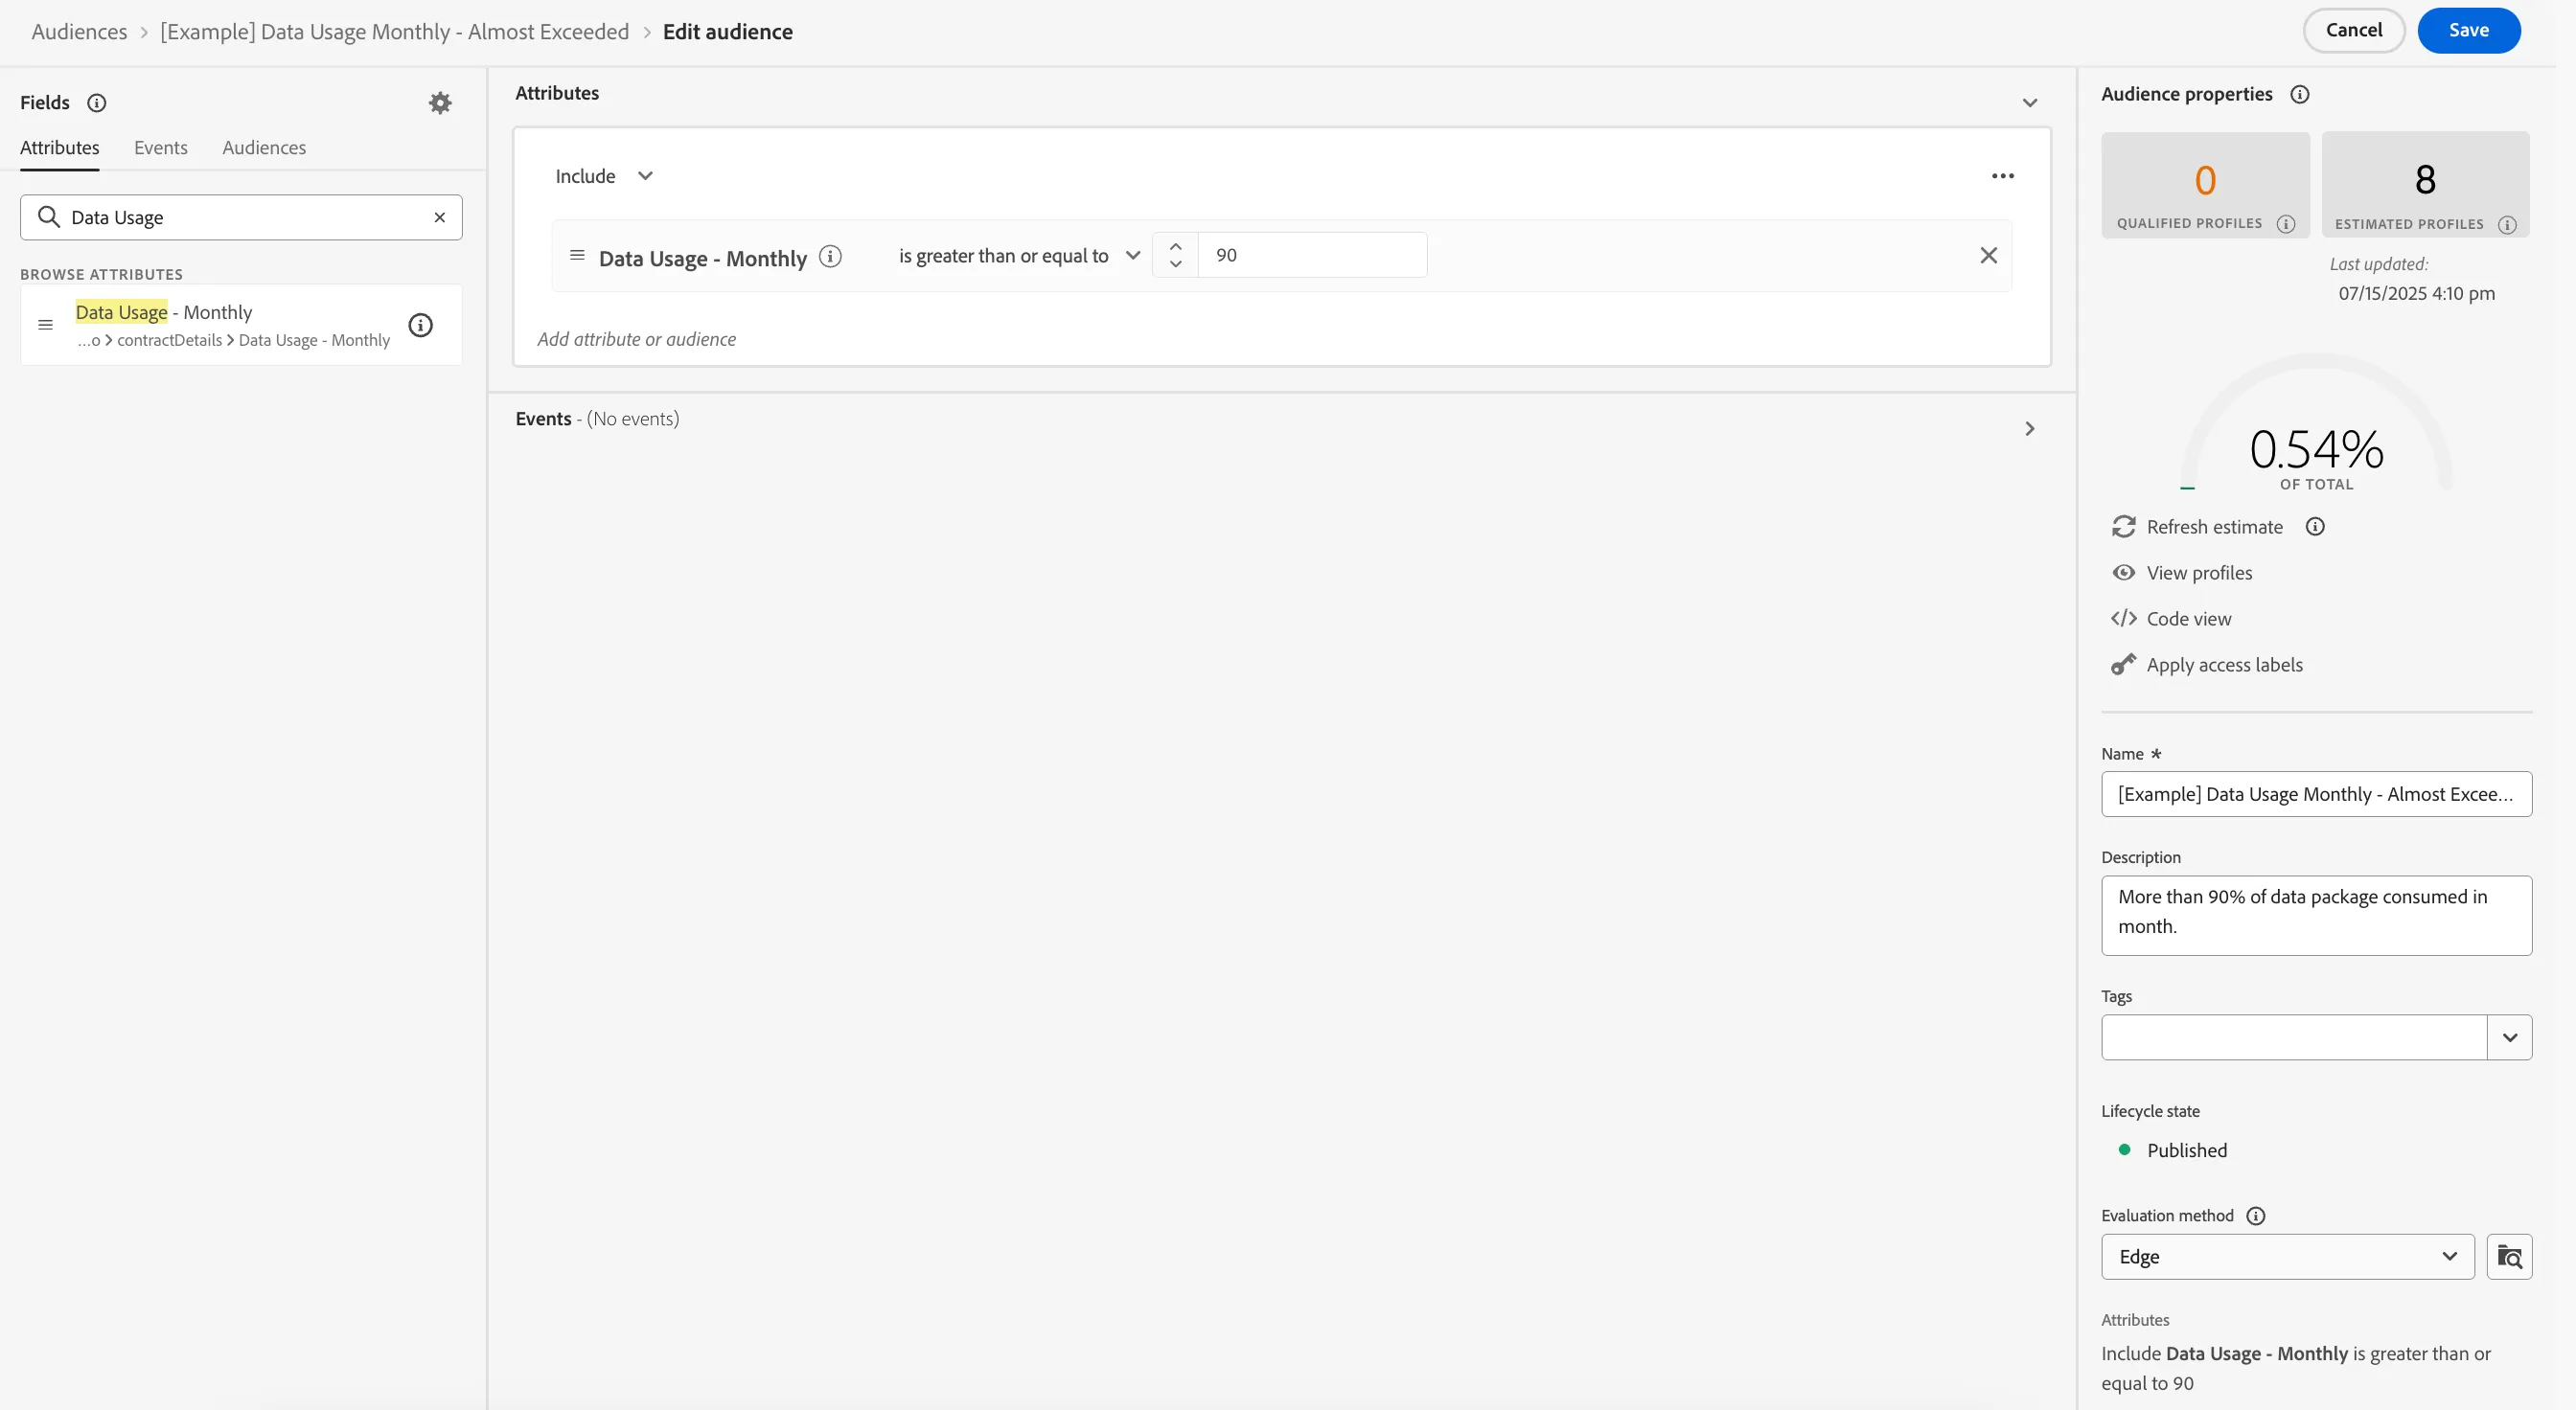Clear the Data Usage search text
Image resolution: width=2576 pixels, height=1410 pixels.
point(439,216)
